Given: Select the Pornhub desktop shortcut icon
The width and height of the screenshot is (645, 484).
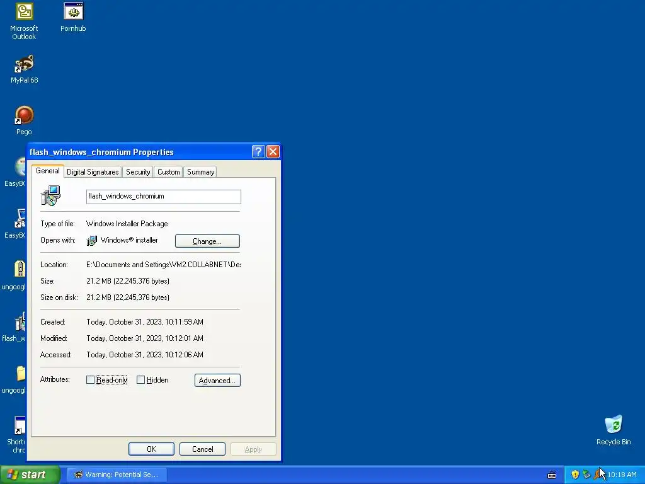Looking at the screenshot, I should tap(74, 11).
